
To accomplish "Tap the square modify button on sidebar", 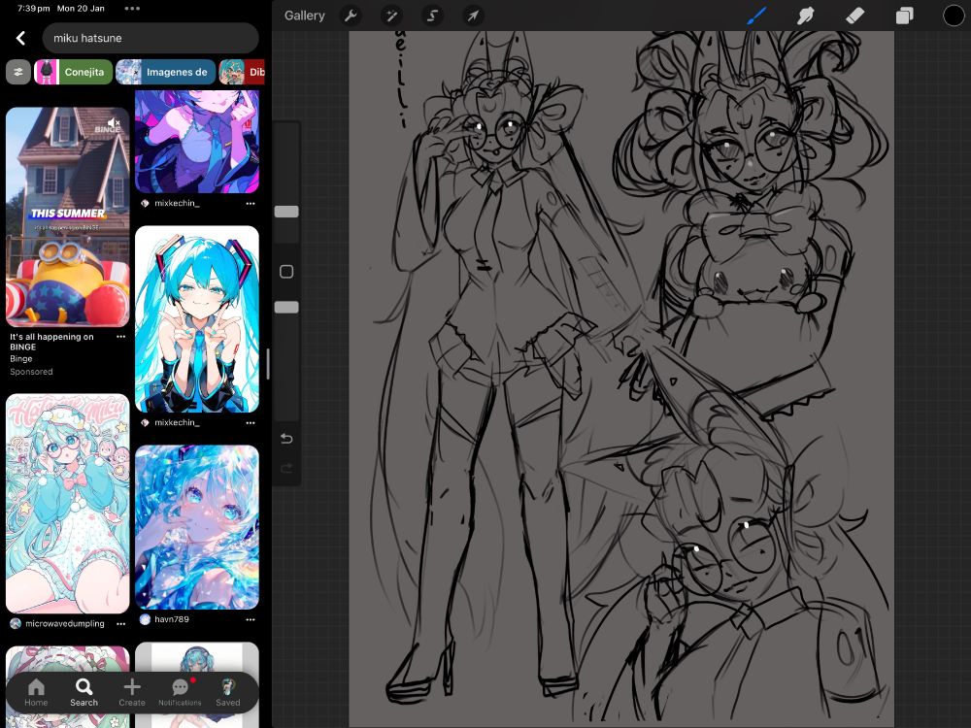I will 286,271.
